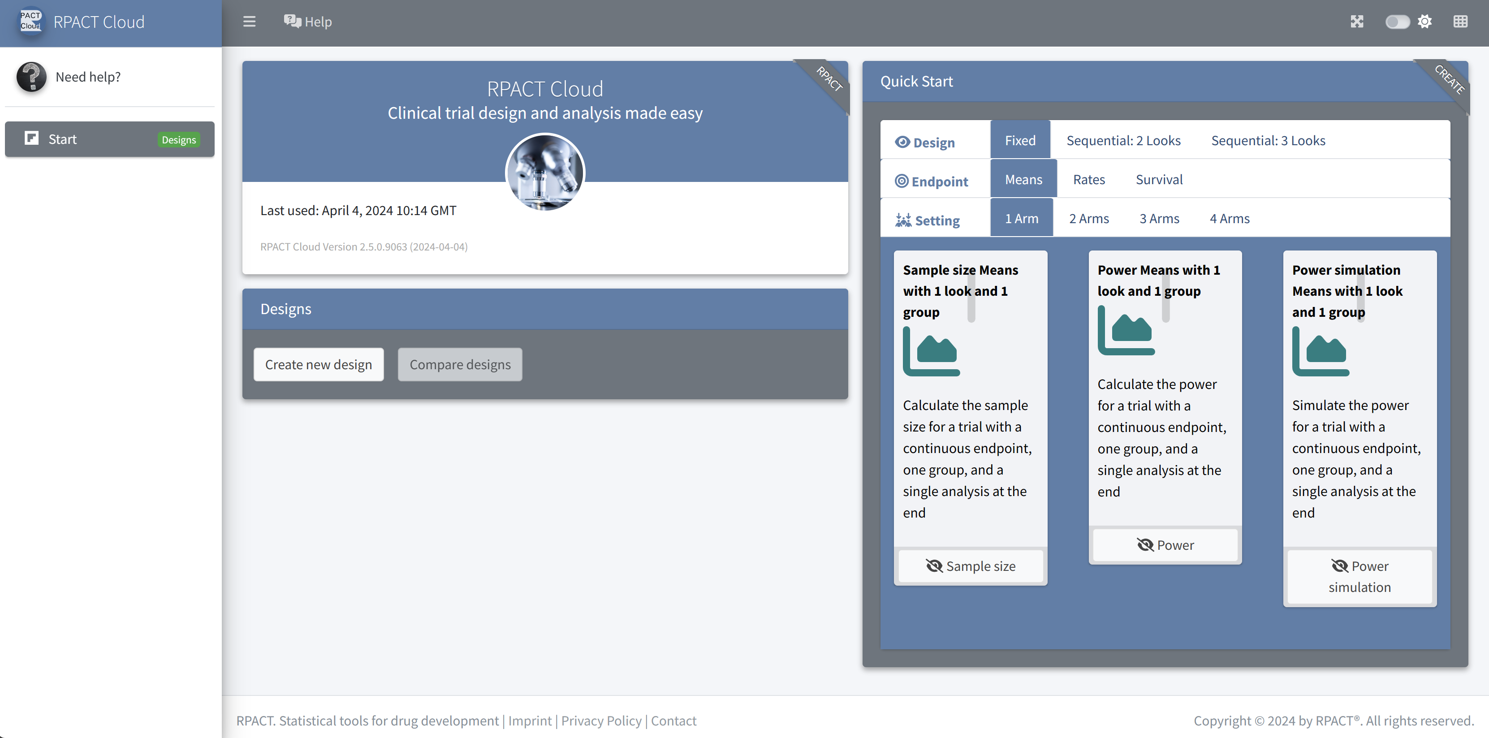Screen dimensions: 1489x738
Task: Click the microscope image in welcome card
Action: [544, 172]
